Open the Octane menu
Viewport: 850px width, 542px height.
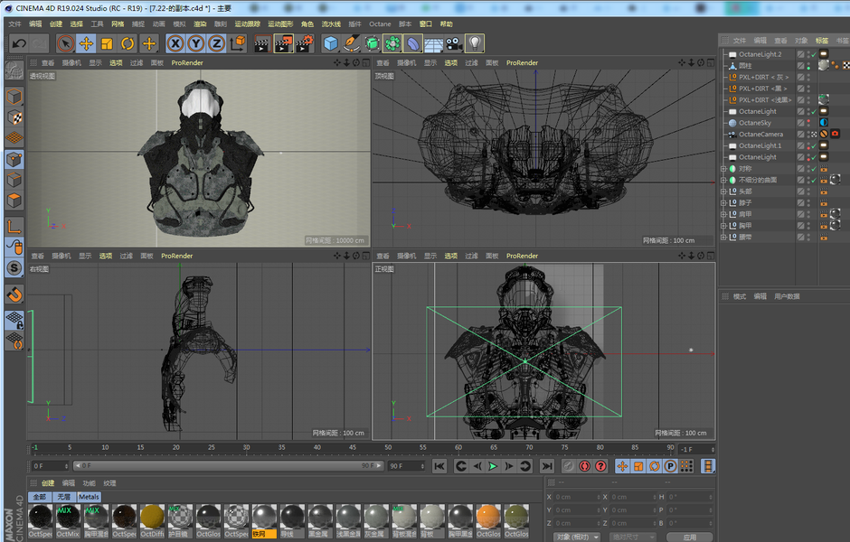coord(380,24)
